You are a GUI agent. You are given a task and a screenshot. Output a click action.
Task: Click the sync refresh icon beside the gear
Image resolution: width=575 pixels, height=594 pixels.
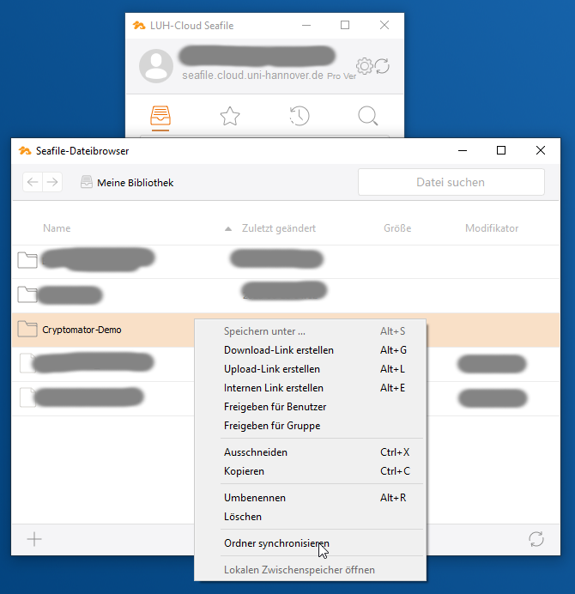tap(382, 66)
